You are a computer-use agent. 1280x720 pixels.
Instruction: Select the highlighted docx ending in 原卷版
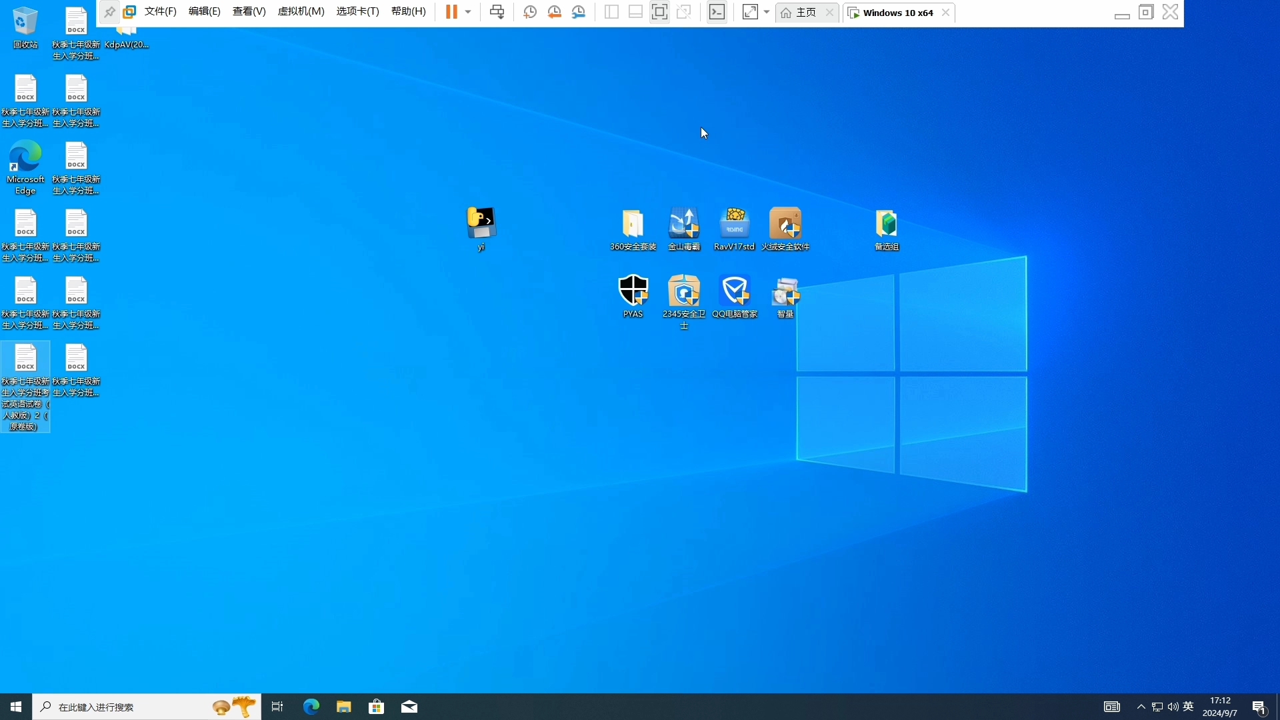25,387
